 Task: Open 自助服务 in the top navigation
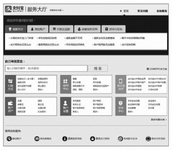click(x=162, y=11)
